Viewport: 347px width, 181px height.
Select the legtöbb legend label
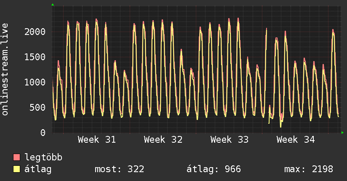[x=43, y=157]
